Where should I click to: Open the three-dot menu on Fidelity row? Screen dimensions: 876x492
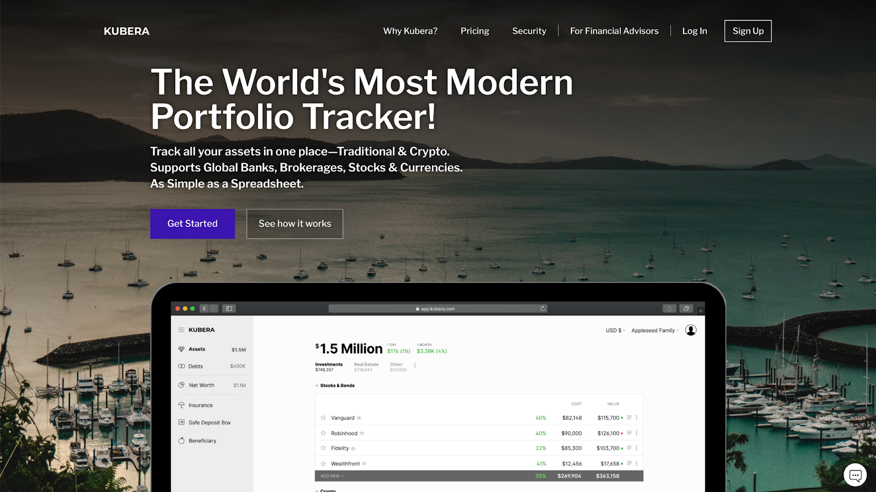click(x=637, y=448)
